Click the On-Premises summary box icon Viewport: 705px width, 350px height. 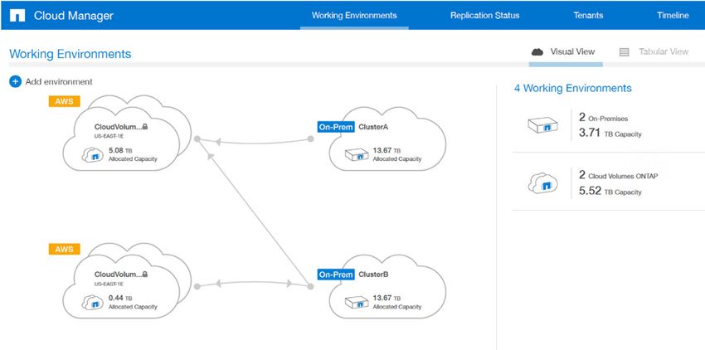tap(542, 125)
